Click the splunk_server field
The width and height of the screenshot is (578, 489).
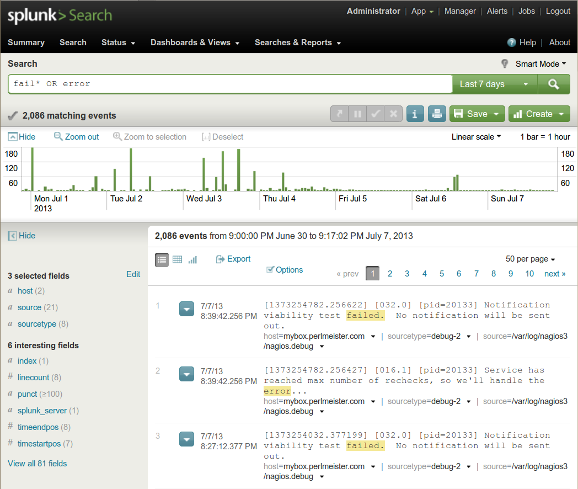(42, 411)
